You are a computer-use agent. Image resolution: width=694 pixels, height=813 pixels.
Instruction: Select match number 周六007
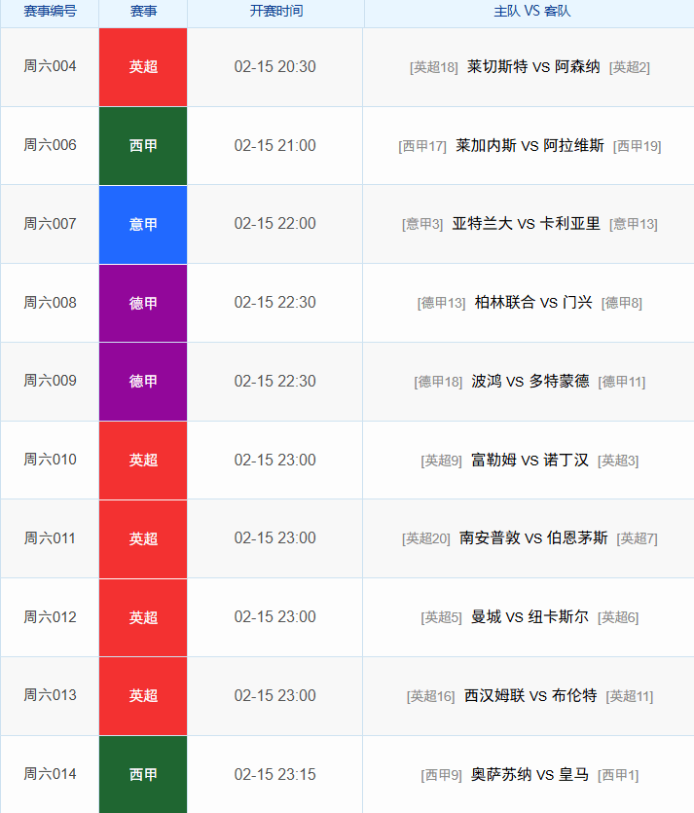tap(50, 224)
